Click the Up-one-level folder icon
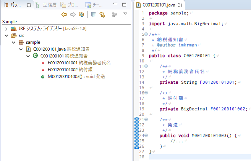251x161 pixels. 81,15
